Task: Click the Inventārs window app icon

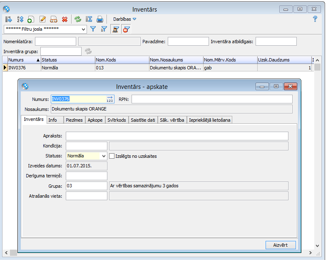Action: (x=6, y=9)
